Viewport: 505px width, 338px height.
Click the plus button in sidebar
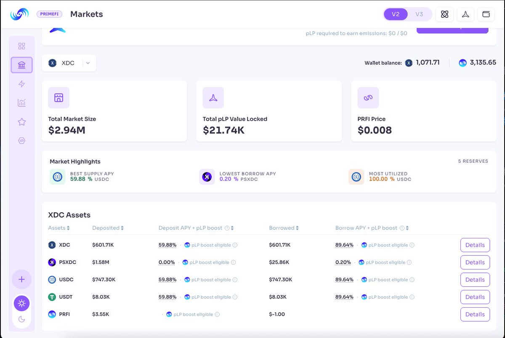(x=22, y=279)
